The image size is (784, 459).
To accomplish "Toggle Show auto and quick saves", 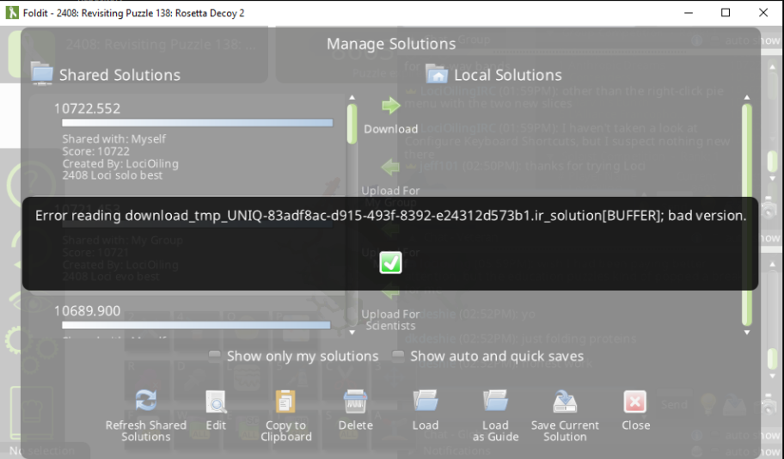I will 398,355.
